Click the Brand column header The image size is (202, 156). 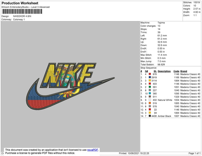click(183, 71)
